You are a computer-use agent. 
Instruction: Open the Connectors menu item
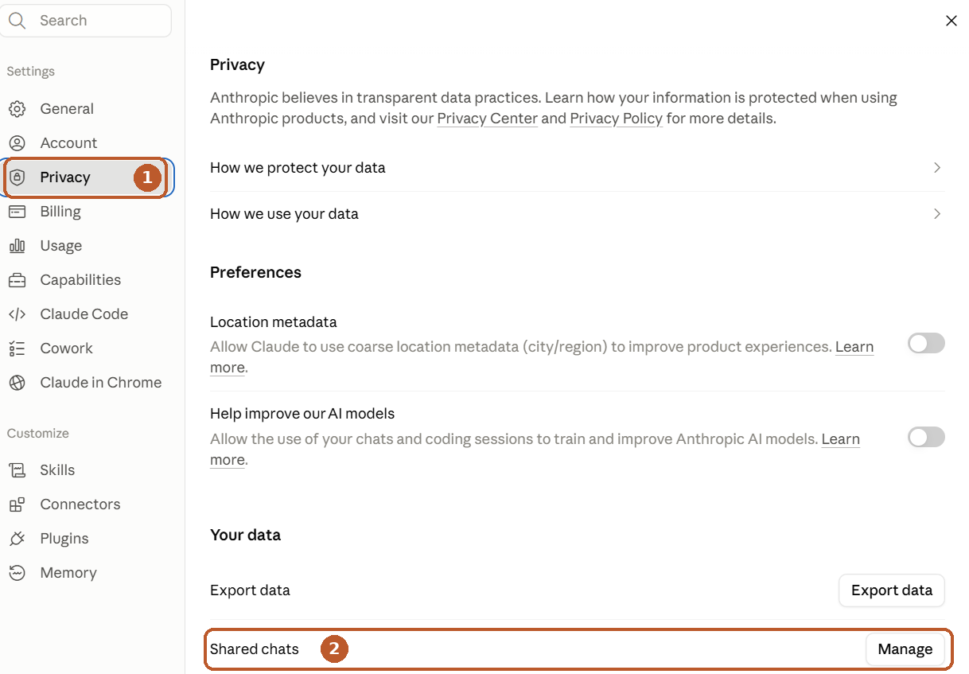click(80, 505)
